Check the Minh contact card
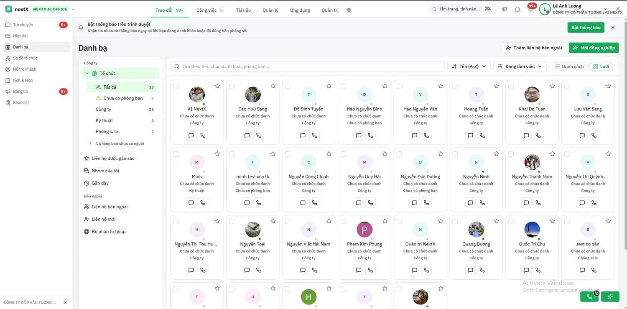The image size is (627, 309). tap(176, 154)
